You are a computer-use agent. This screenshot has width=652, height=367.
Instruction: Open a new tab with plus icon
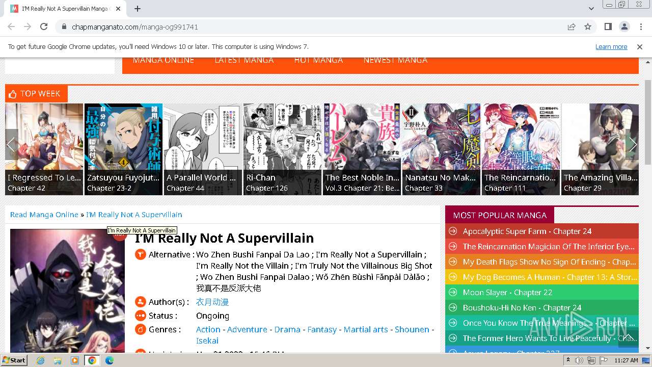tap(138, 9)
